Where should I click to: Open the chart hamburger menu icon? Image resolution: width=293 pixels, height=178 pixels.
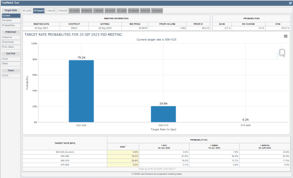click(285, 36)
